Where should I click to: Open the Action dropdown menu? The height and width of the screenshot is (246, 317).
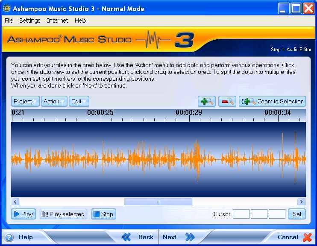[54, 101]
